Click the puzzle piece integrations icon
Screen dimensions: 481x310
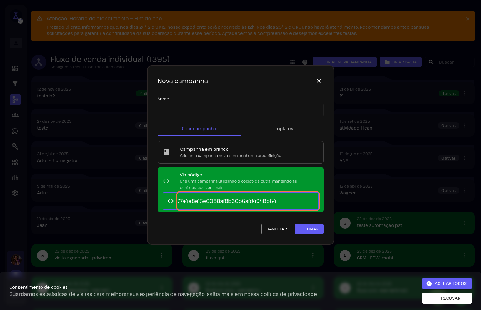[15, 131]
